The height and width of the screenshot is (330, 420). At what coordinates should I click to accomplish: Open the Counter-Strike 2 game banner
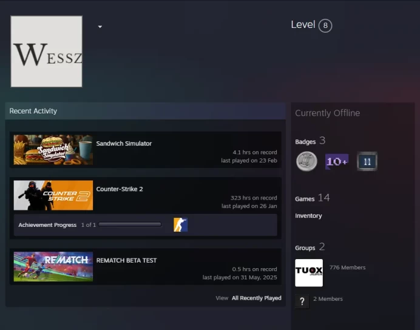(53, 195)
